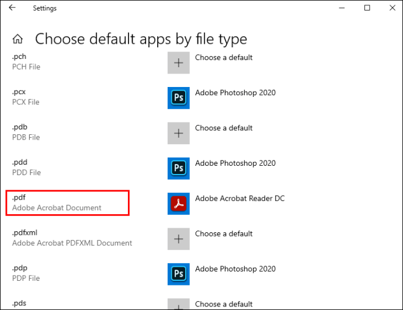Viewport: 403px width, 310px height.
Task: Click the plus icon for .pch
Action: coord(179,62)
